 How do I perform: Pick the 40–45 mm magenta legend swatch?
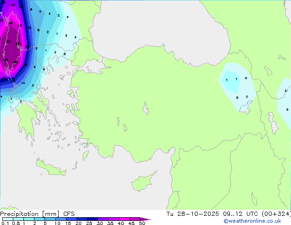coord(124,219)
